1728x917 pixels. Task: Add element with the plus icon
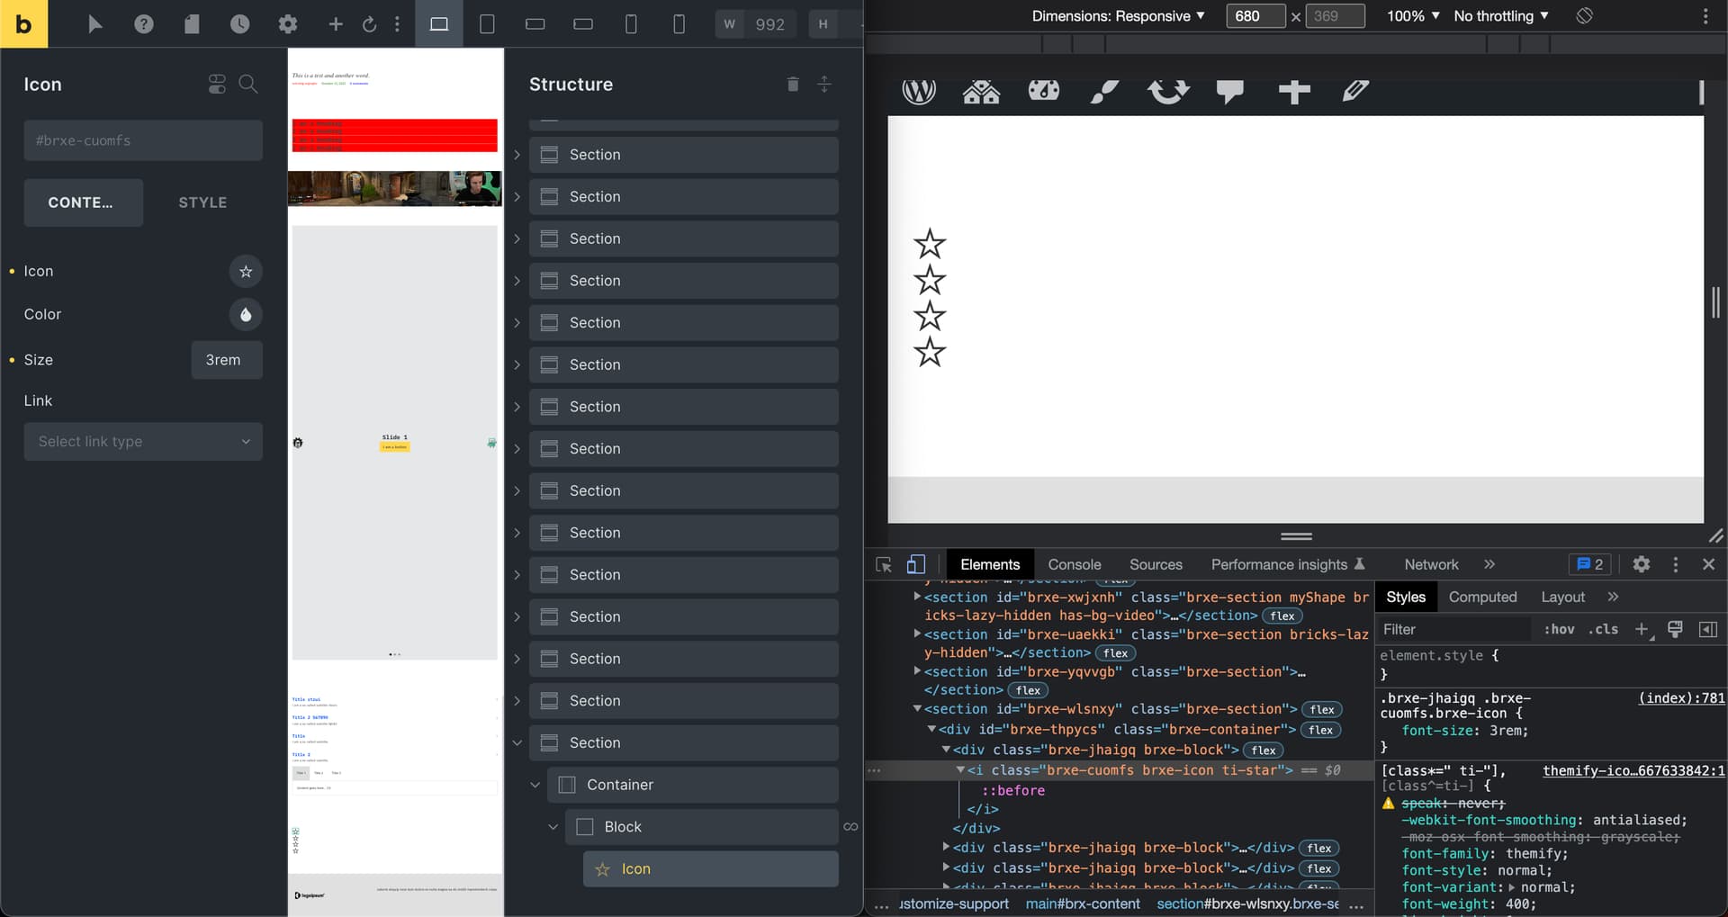click(x=336, y=24)
